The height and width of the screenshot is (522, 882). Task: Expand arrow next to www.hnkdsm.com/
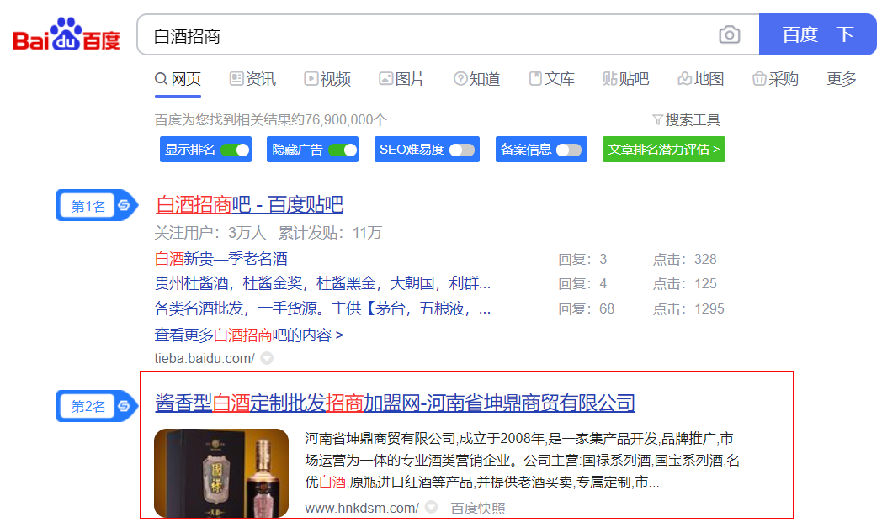pos(432,508)
